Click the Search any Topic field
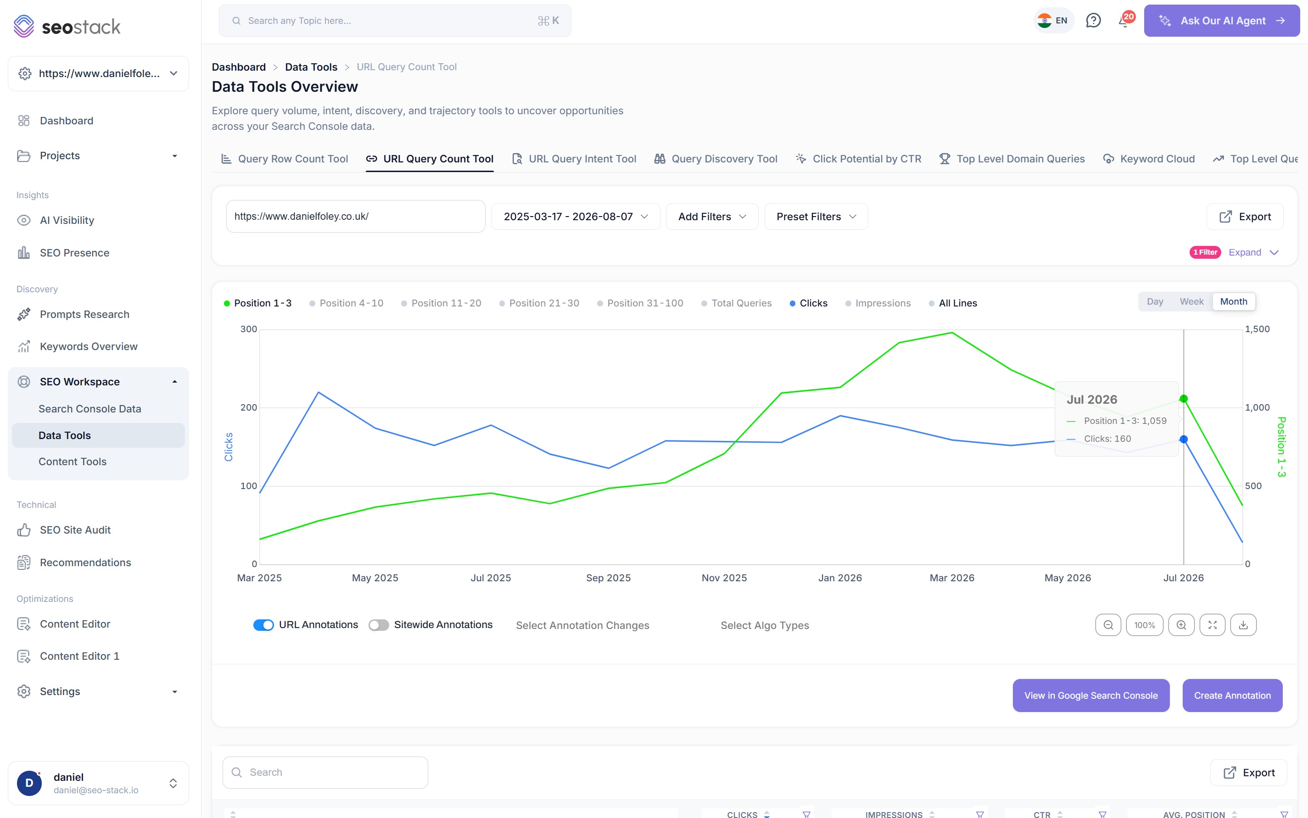The height and width of the screenshot is (818, 1308). tap(395, 21)
